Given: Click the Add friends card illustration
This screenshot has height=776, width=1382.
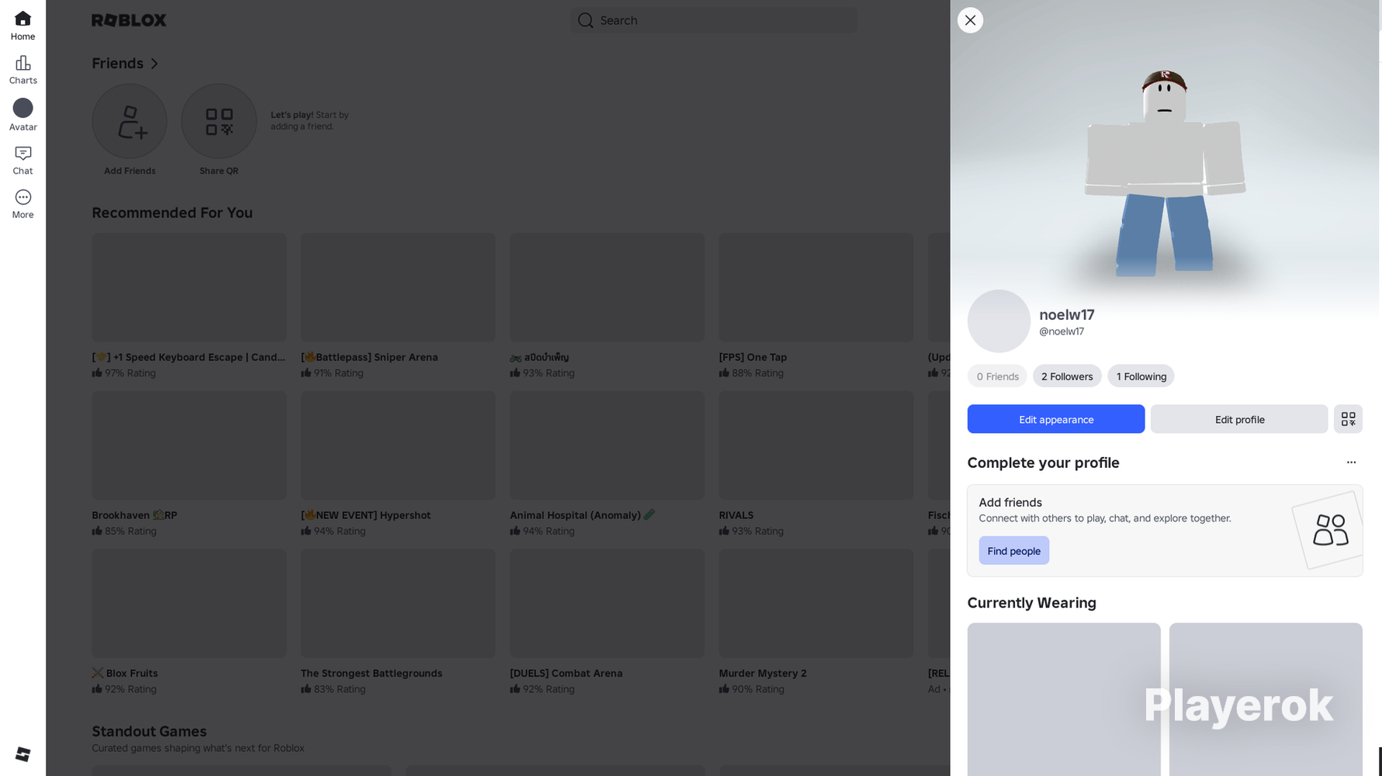Looking at the screenshot, I should (x=1328, y=531).
